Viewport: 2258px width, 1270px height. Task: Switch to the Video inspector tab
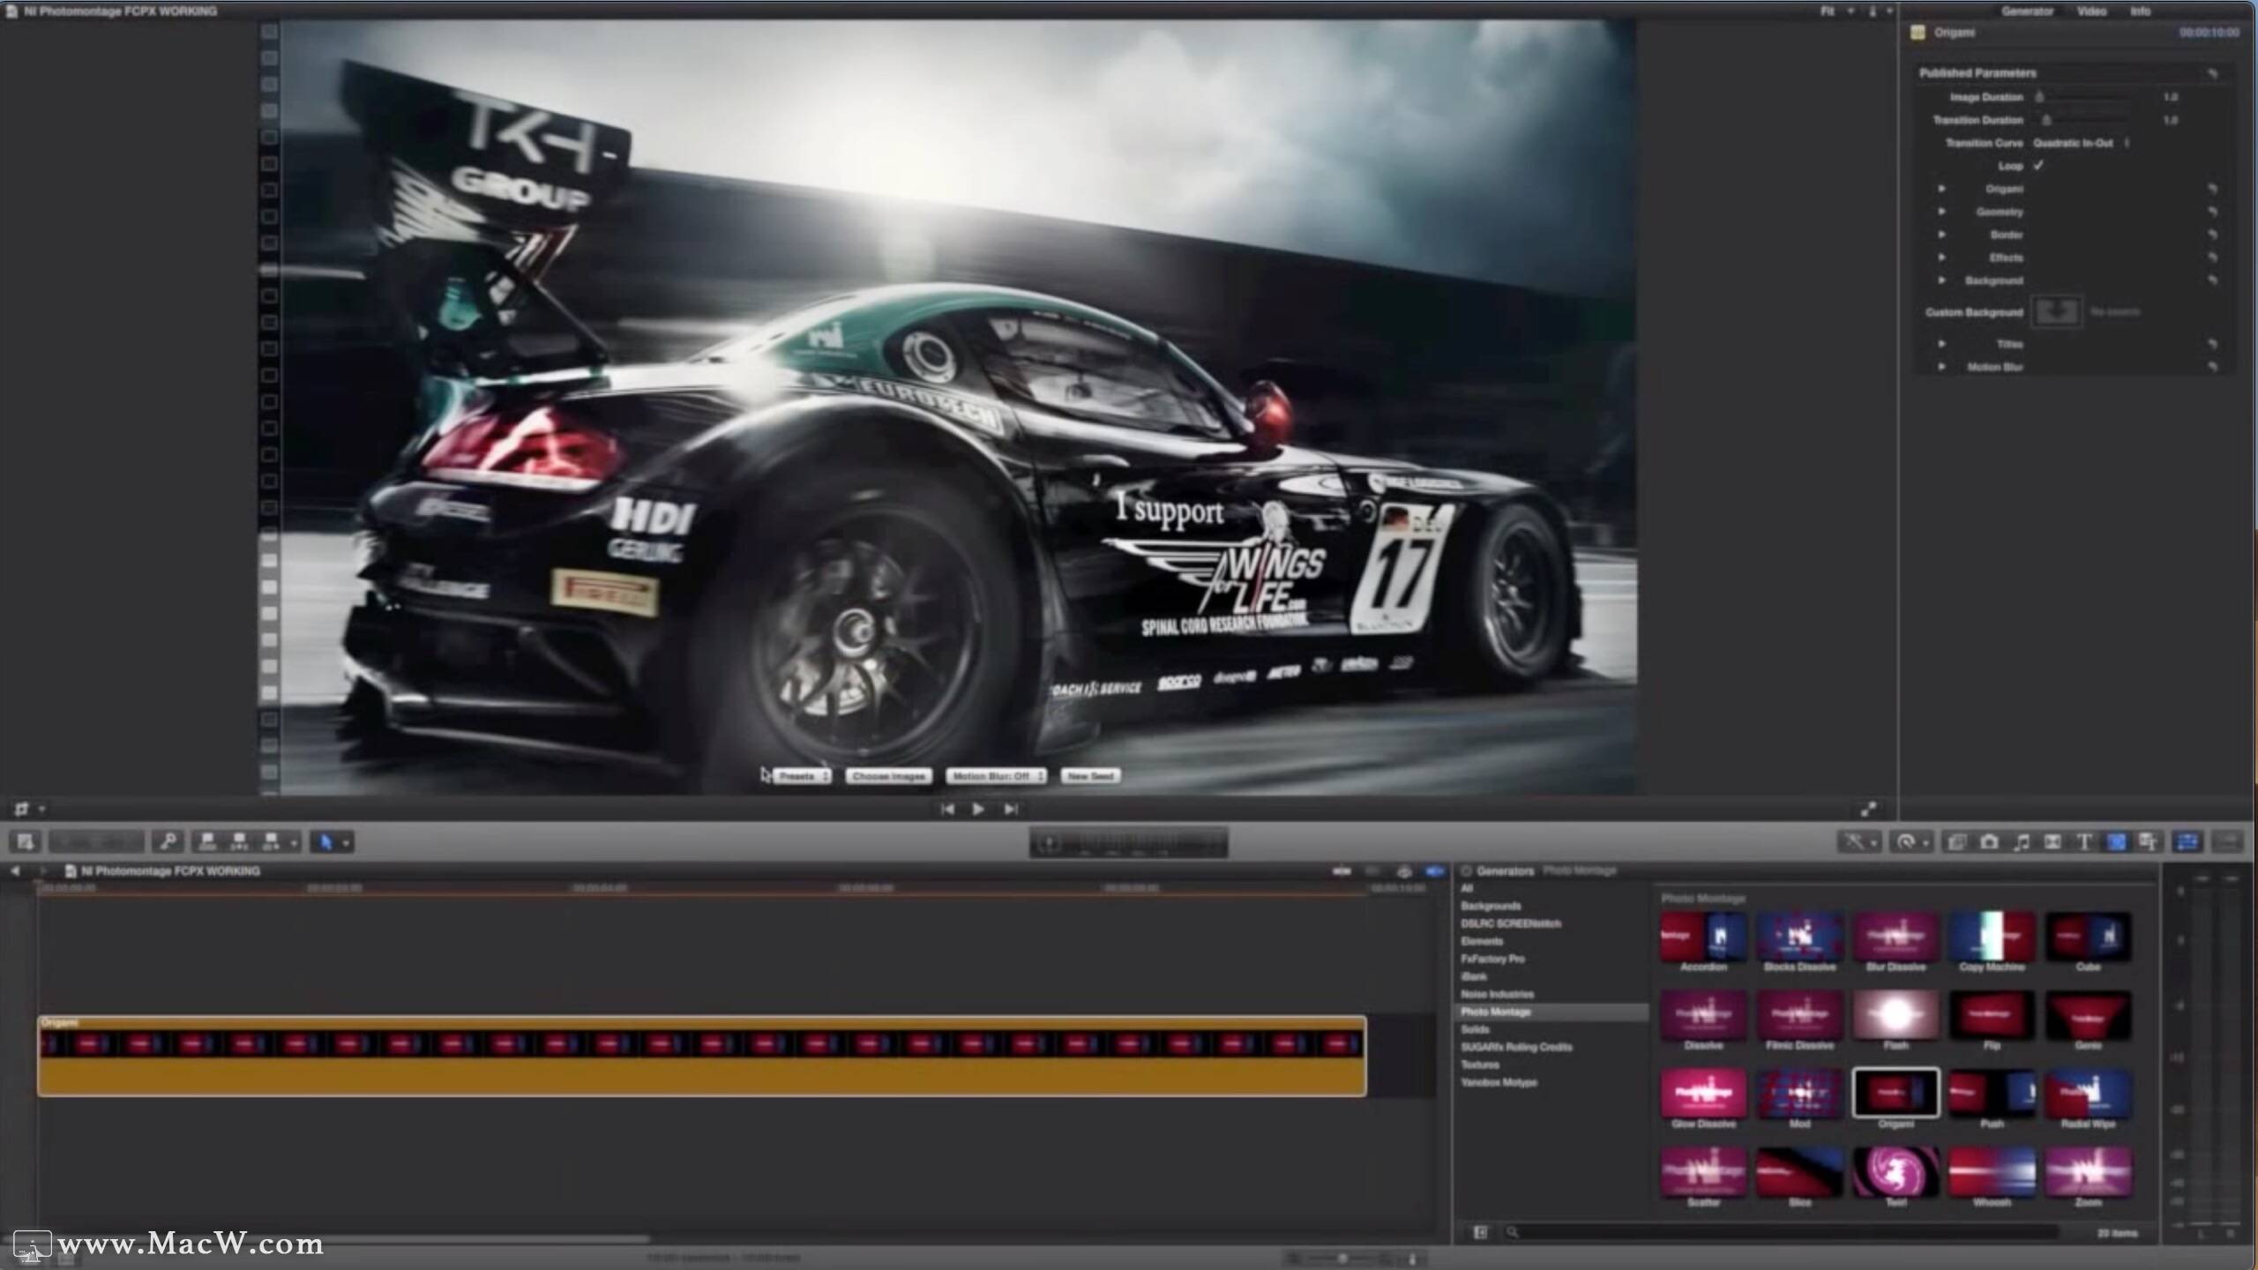2091,11
